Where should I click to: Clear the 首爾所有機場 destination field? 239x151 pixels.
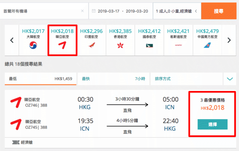click(x=82, y=11)
